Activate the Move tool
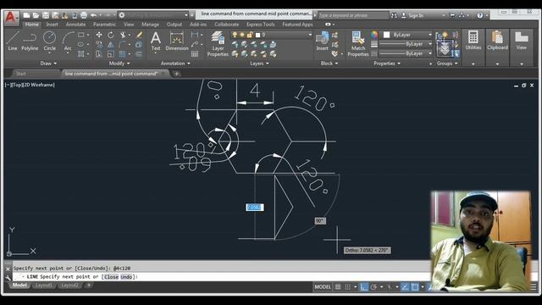The width and height of the screenshot is (542, 305). point(99,35)
